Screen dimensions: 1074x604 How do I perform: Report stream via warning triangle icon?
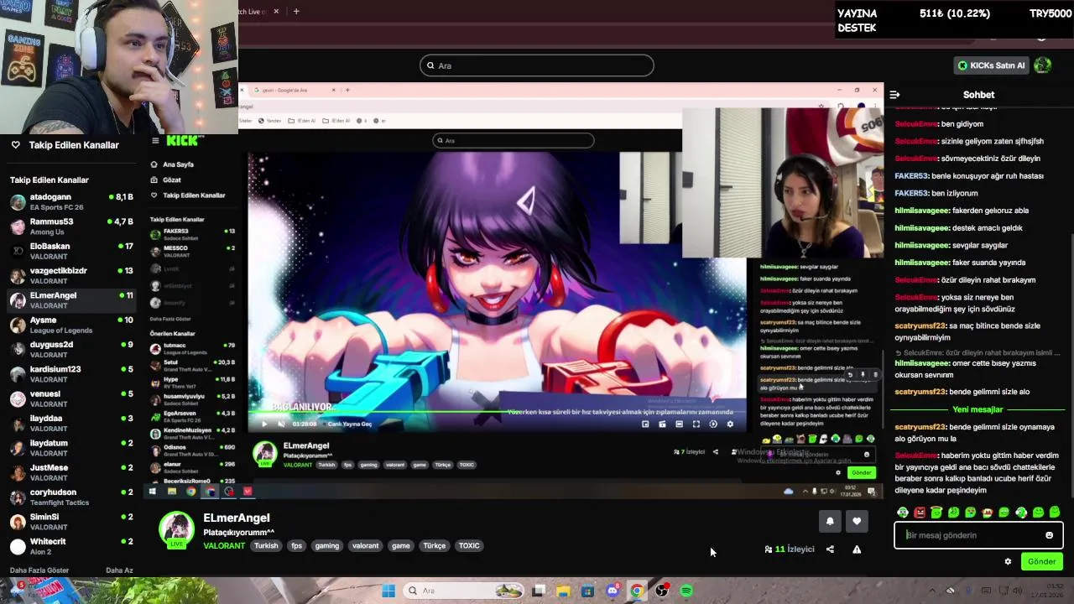(x=857, y=549)
